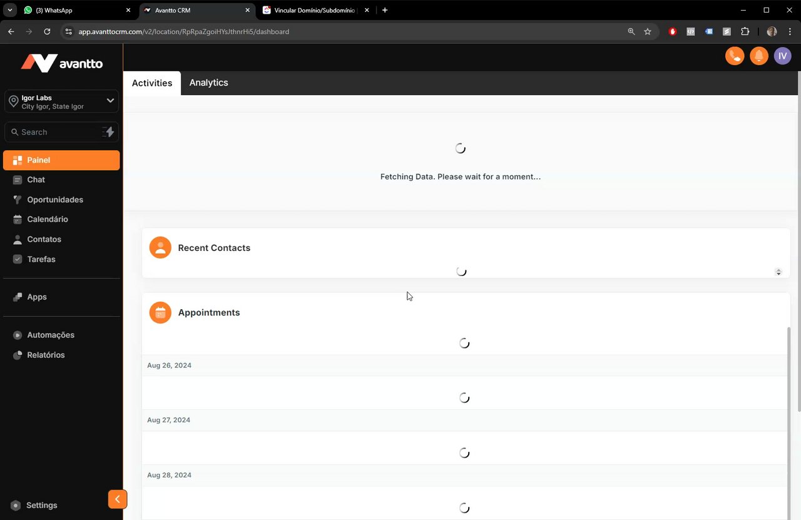The image size is (801, 520).
Task: Click the lightning quick actions icon
Action: pyautogui.click(x=109, y=132)
